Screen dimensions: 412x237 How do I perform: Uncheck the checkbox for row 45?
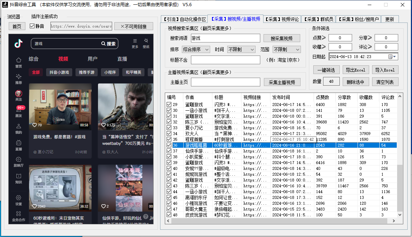pos(169,197)
